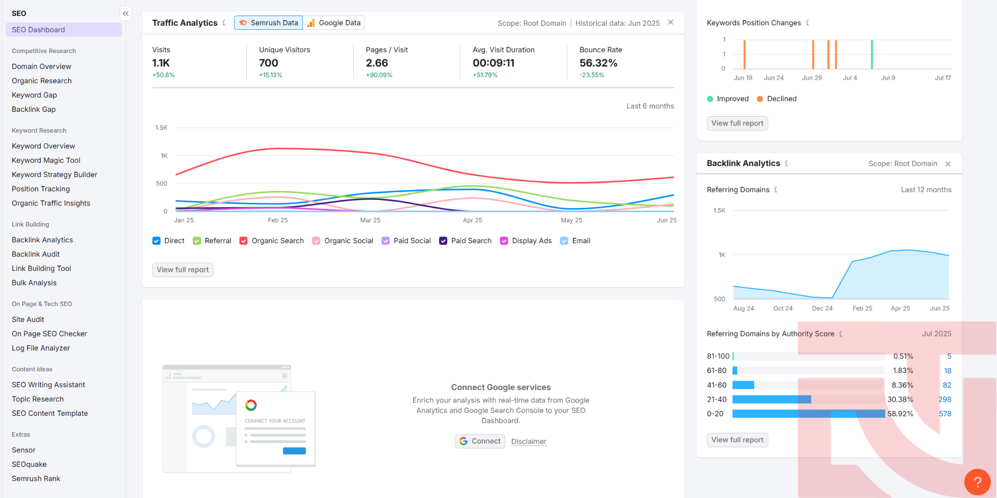Click the 21-40 authority score bar
Viewport: 997px width, 498px height.
pos(772,399)
